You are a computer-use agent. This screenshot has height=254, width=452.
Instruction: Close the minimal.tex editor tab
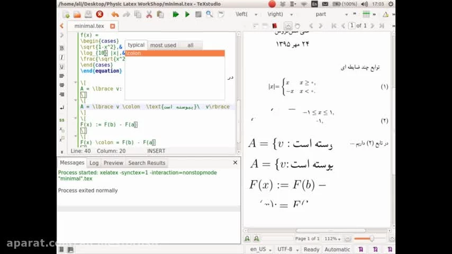[x=112, y=26]
